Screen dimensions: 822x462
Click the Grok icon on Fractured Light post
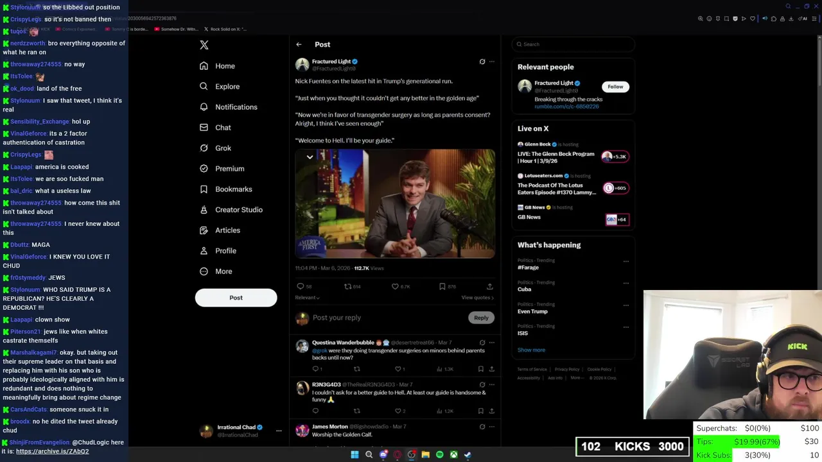tap(482, 62)
